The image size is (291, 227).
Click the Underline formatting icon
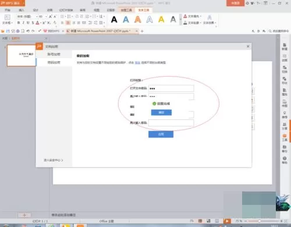(x=28, y=23)
